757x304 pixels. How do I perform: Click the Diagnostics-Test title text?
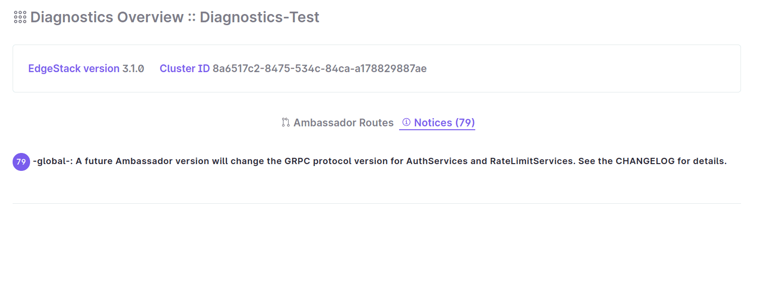259,17
